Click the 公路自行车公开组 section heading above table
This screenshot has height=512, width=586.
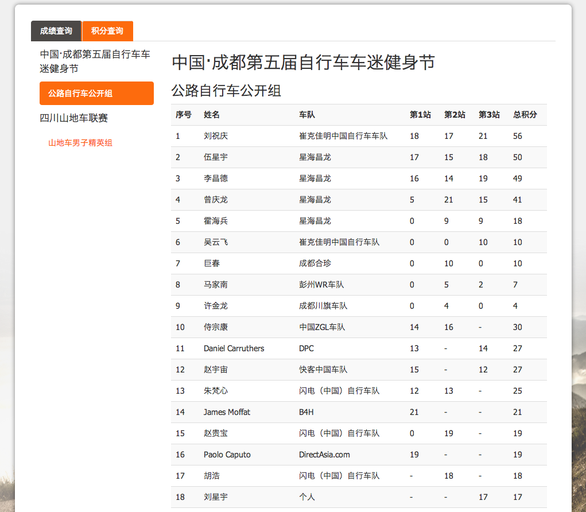tap(226, 91)
